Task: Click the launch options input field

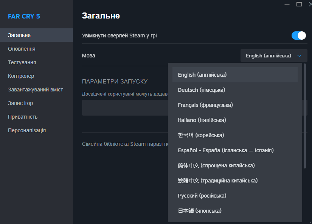Action: [125, 108]
